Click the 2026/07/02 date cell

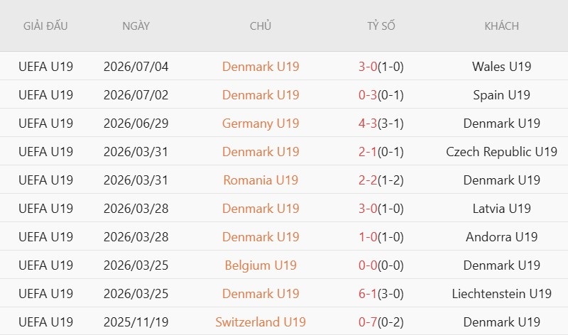(136, 95)
